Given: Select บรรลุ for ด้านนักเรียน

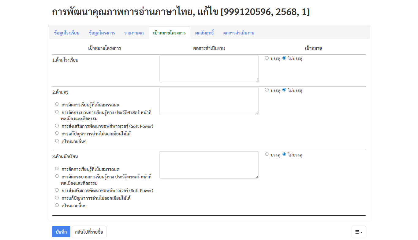Looking at the screenshot, I should click(267, 154).
